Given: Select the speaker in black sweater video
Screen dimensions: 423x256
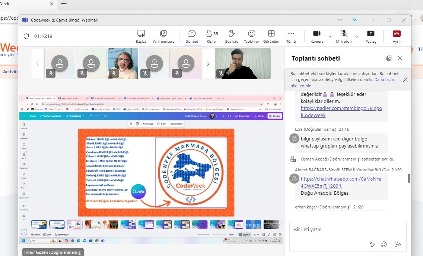Looking at the screenshot, I should coord(242,64).
